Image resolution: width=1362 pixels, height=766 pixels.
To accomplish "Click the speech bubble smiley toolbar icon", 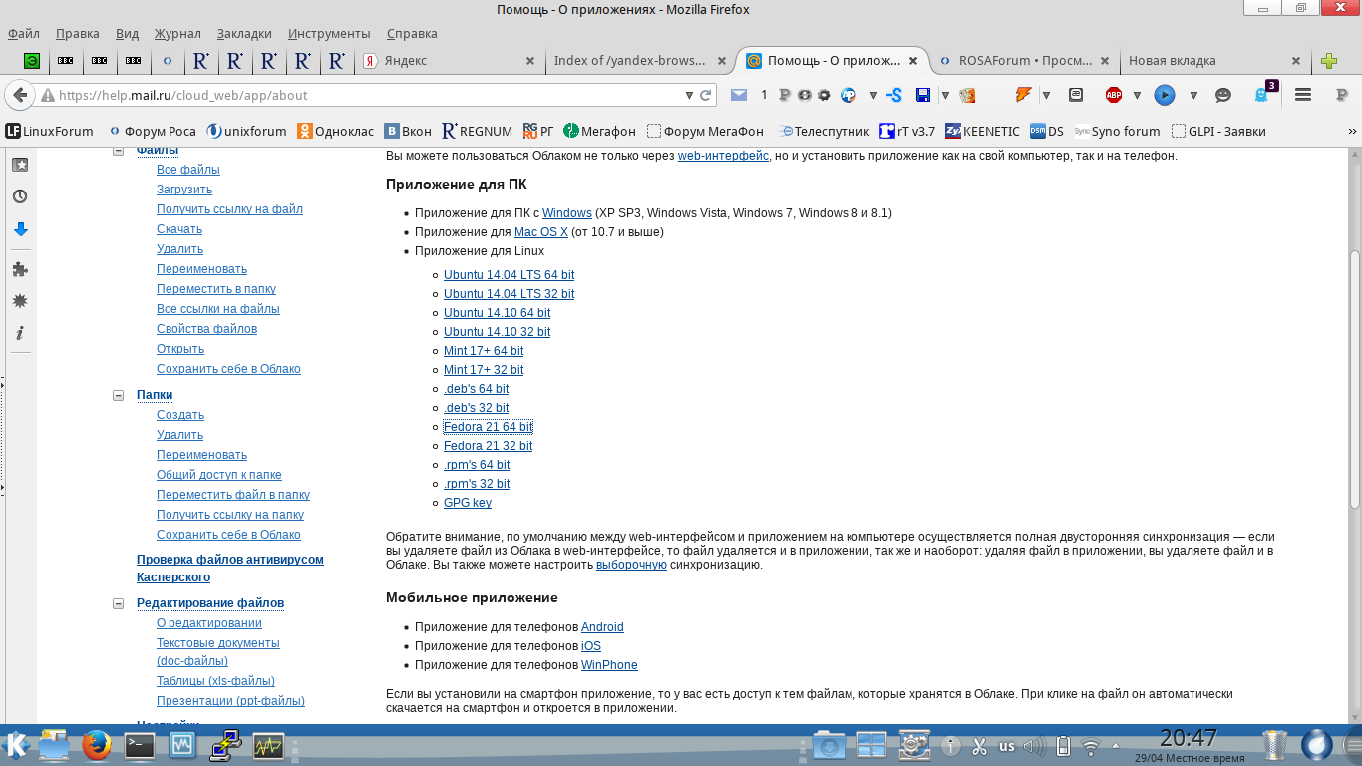I will tap(1223, 96).
